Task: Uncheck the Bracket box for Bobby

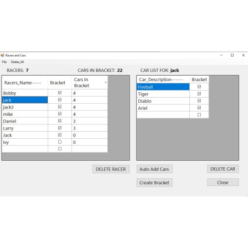Action: pyautogui.click(x=60, y=93)
